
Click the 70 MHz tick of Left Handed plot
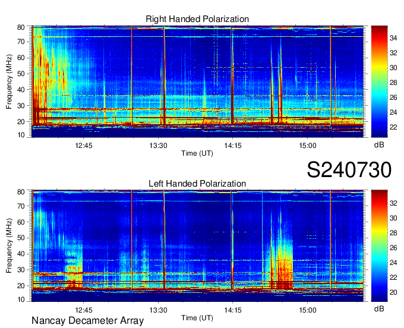tap(21, 206)
